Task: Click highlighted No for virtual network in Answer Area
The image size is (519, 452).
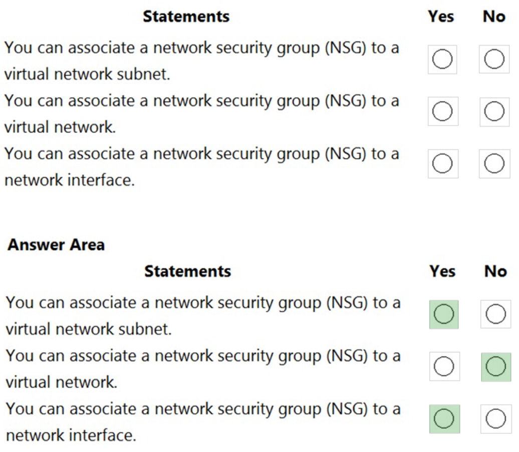Action: (495, 367)
